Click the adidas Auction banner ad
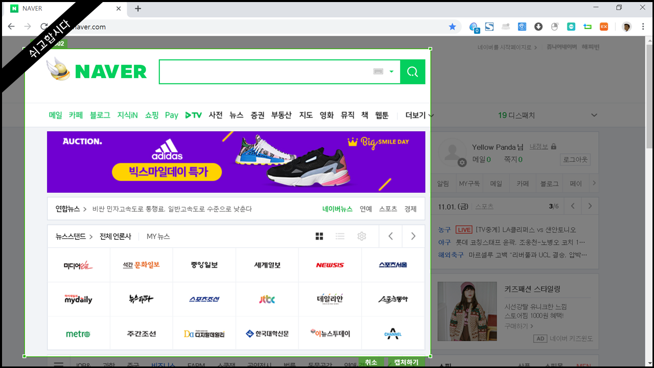 pyautogui.click(x=236, y=162)
